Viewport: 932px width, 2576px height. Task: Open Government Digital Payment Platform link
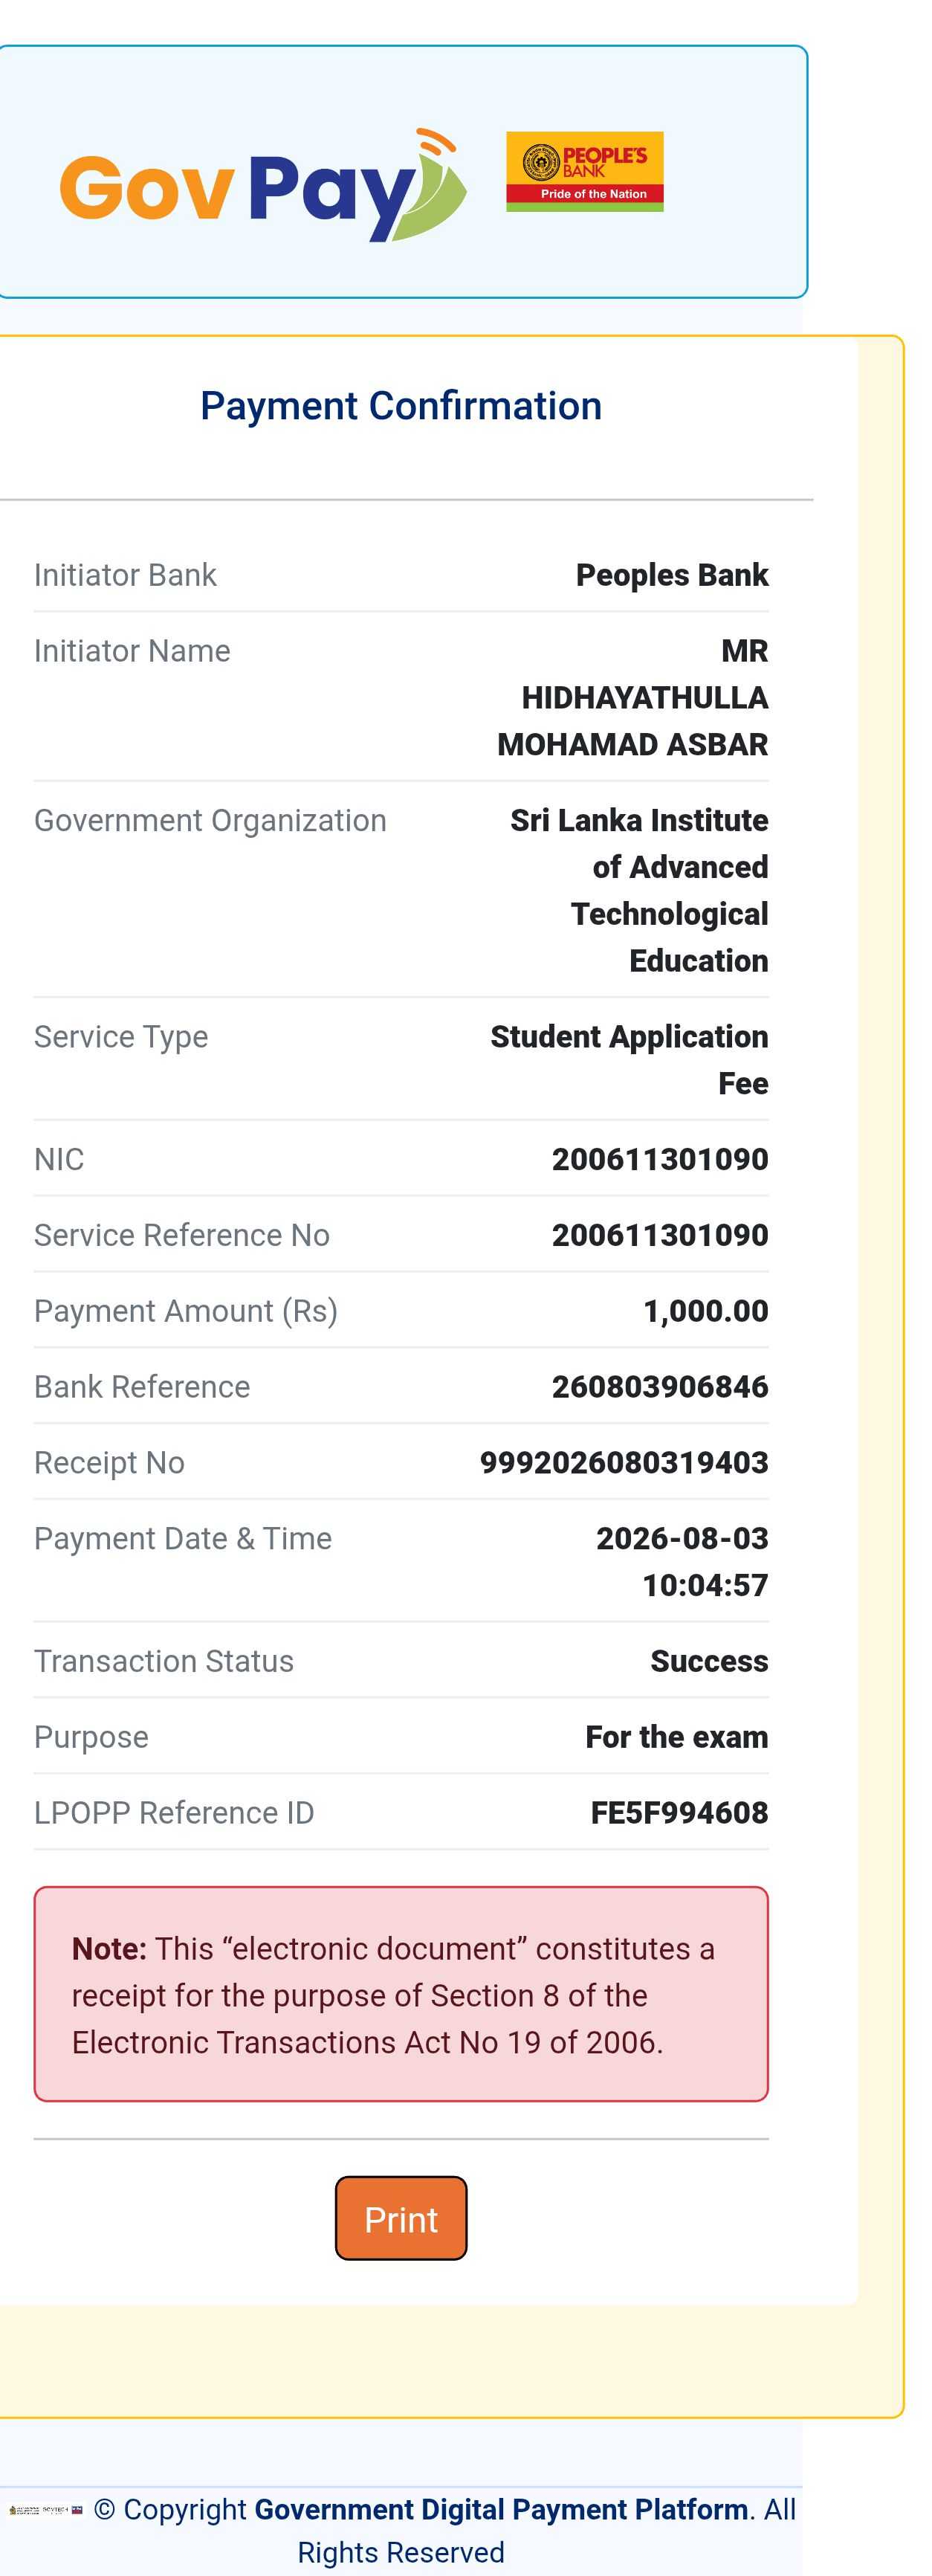click(501, 2509)
